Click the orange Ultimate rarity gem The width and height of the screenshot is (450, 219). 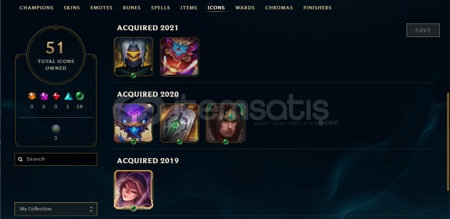coord(32,96)
